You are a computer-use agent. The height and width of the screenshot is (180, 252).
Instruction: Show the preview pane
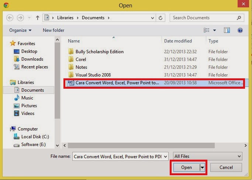[227, 30]
